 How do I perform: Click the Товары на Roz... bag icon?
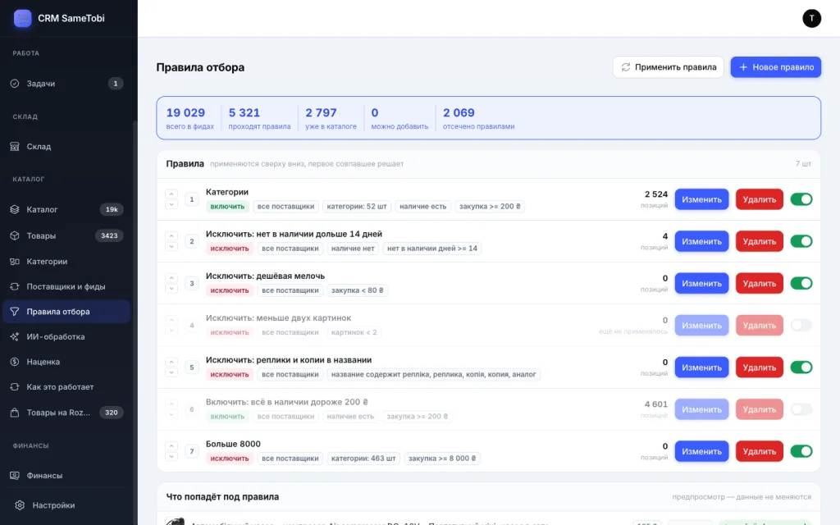click(15, 413)
